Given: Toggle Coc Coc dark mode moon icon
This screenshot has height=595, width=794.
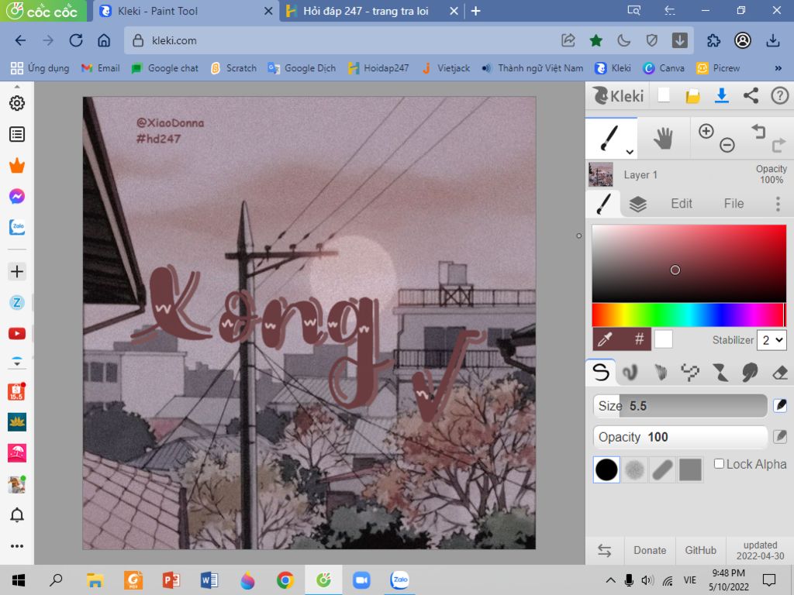Looking at the screenshot, I should [x=624, y=40].
